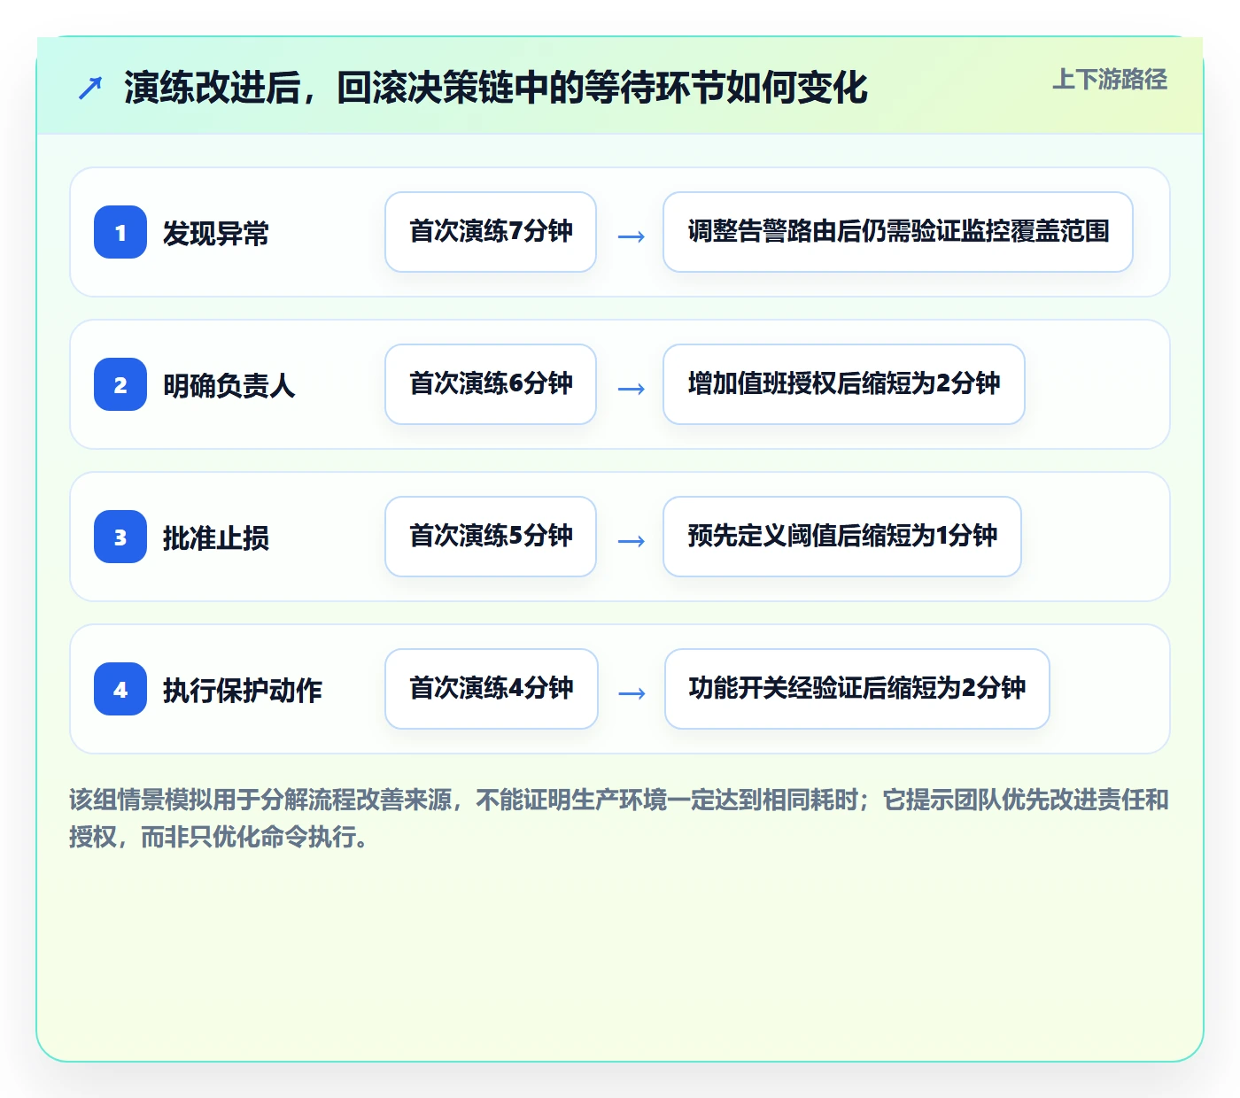This screenshot has width=1240, height=1098.
Task: Click the diagonal arrow icon beside the title
Action: [90, 88]
